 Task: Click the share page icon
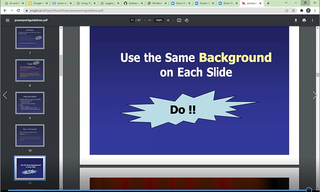coord(287,10)
